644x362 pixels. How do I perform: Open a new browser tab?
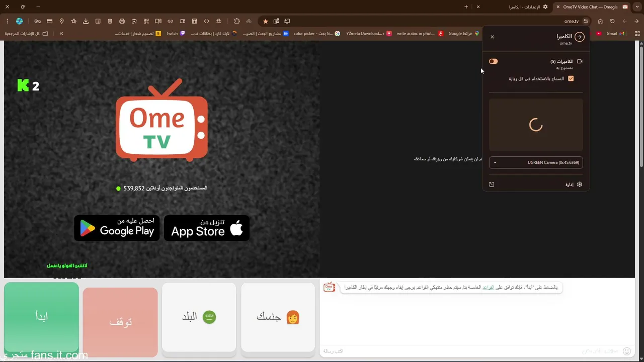[466, 7]
